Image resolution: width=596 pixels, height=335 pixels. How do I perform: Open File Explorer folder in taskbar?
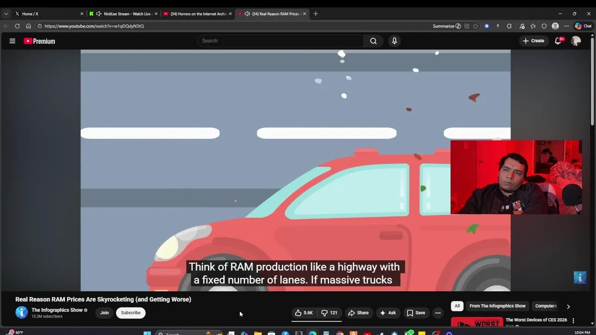tap(258, 333)
